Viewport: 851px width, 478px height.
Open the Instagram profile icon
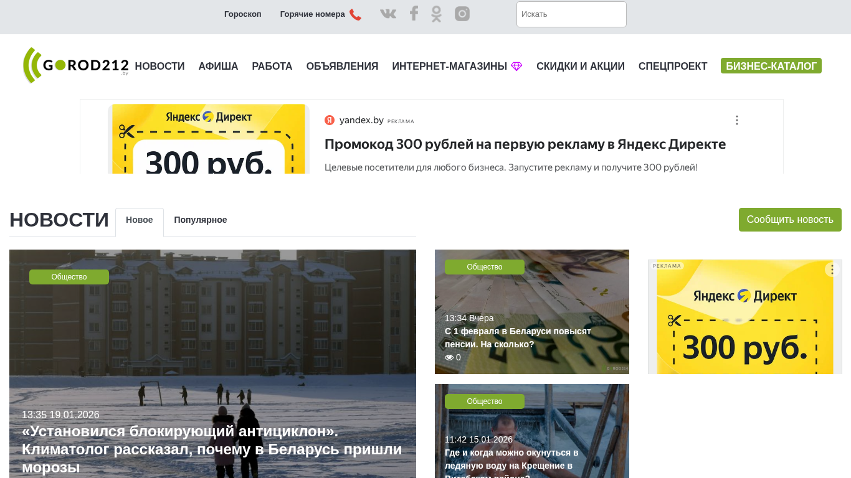462,14
